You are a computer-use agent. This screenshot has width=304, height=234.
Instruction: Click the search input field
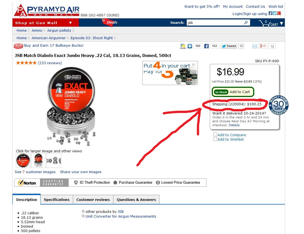[x=215, y=23]
